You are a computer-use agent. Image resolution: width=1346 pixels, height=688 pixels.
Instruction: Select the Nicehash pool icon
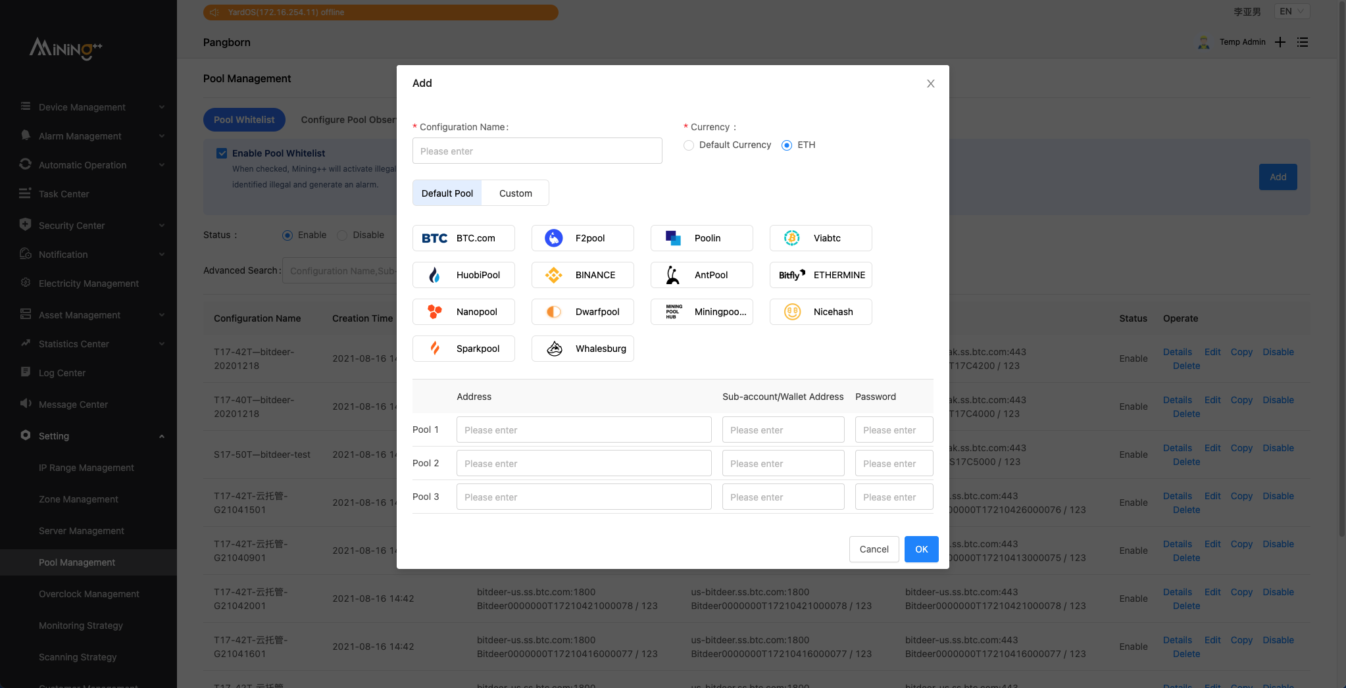792,312
